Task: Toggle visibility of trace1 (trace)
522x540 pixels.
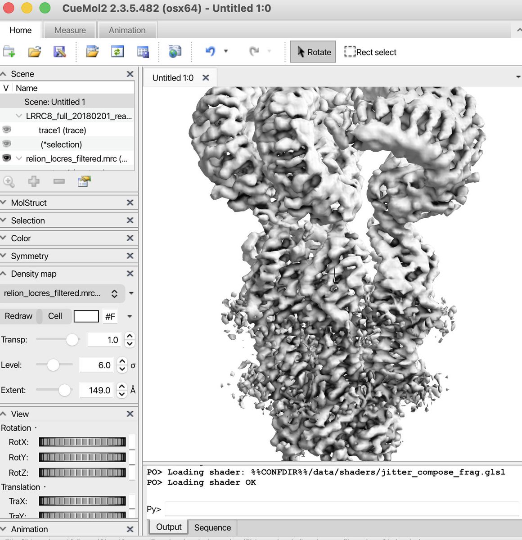Action: coord(6,130)
